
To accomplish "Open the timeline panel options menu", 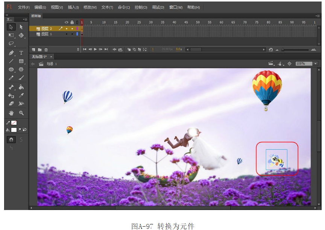I will (317, 16).
